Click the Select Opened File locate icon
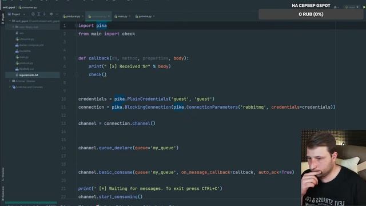This screenshot has width=366, height=206. click(x=33, y=14)
